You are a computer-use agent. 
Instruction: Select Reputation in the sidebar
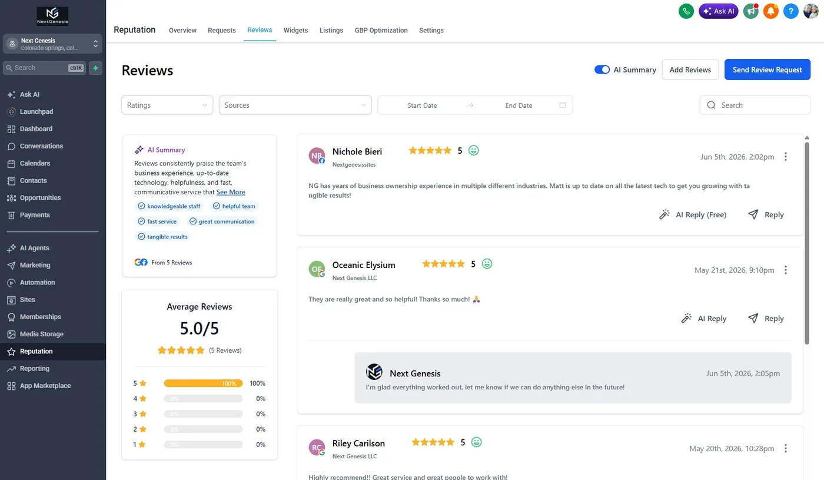[x=53, y=352]
